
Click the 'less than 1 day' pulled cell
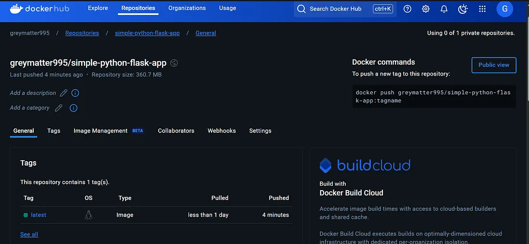click(x=208, y=215)
